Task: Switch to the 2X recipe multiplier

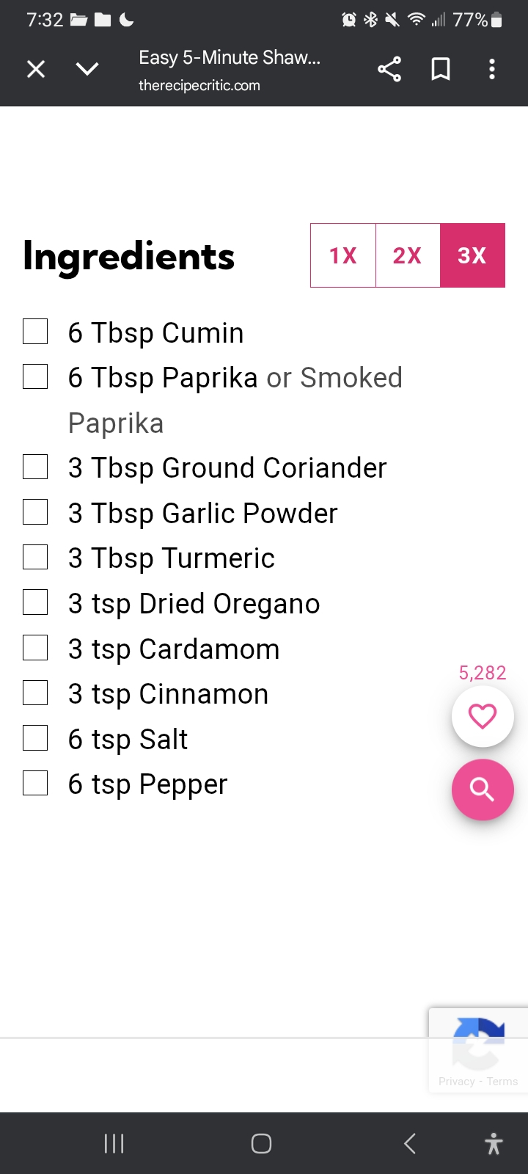Action: point(407,255)
